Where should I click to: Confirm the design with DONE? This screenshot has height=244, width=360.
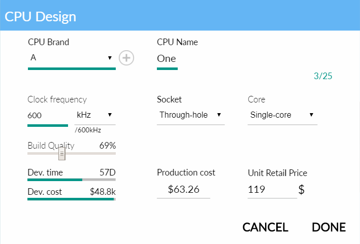329,227
